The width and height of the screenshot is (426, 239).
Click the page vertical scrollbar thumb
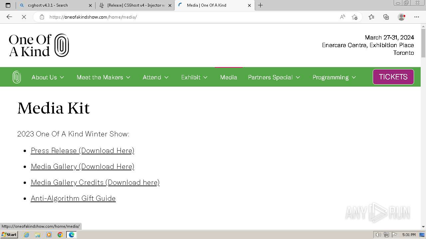coord(423,43)
